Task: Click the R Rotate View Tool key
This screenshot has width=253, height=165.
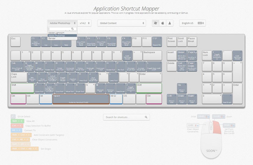Action: (60, 66)
